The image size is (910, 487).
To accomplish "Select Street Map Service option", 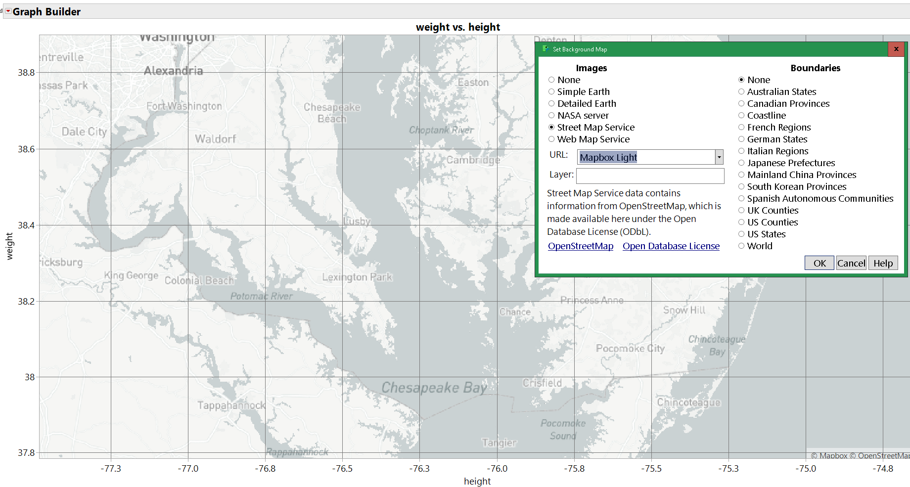I will click(551, 127).
